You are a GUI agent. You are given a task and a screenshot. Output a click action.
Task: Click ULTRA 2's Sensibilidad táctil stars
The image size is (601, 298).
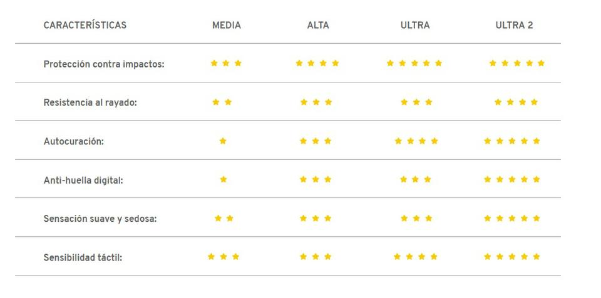click(511, 257)
